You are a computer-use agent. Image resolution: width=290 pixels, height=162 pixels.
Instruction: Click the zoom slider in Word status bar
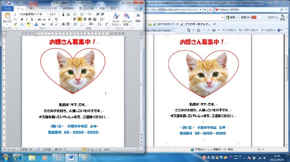121,149
